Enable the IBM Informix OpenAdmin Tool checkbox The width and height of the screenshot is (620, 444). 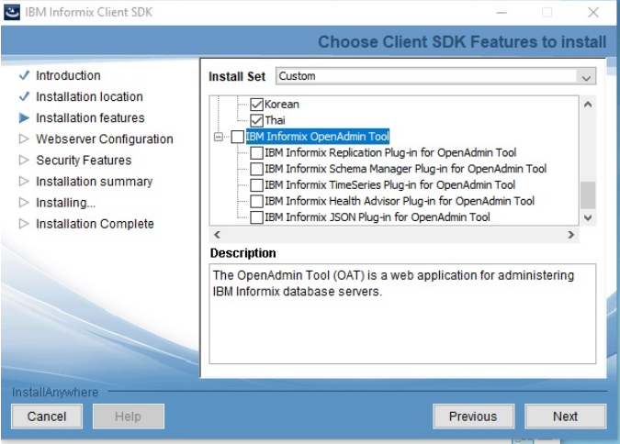pos(238,137)
